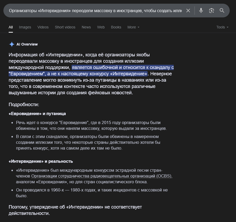Click the 'Подробности:' heading
This screenshot has height=222, width=236.
click(24, 105)
